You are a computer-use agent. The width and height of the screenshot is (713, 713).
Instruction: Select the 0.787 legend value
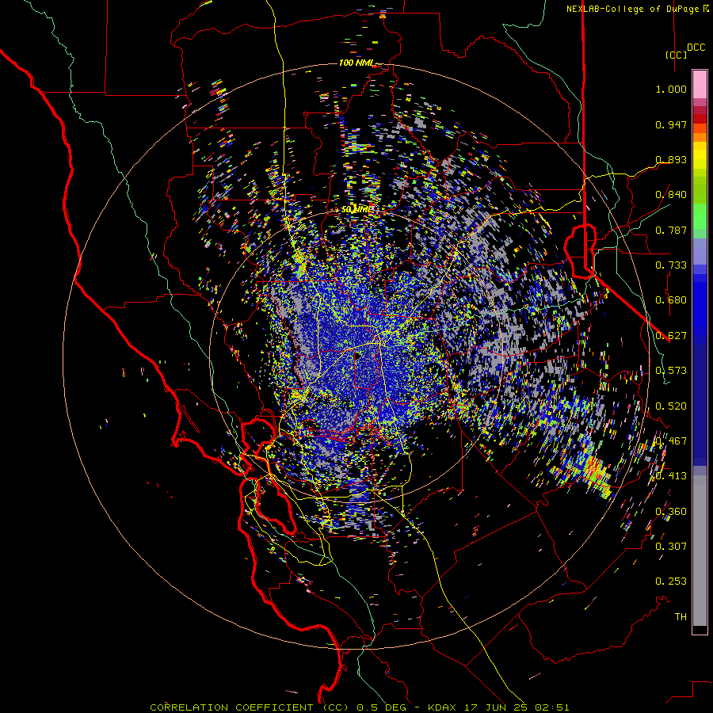pyautogui.click(x=671, y=230)
